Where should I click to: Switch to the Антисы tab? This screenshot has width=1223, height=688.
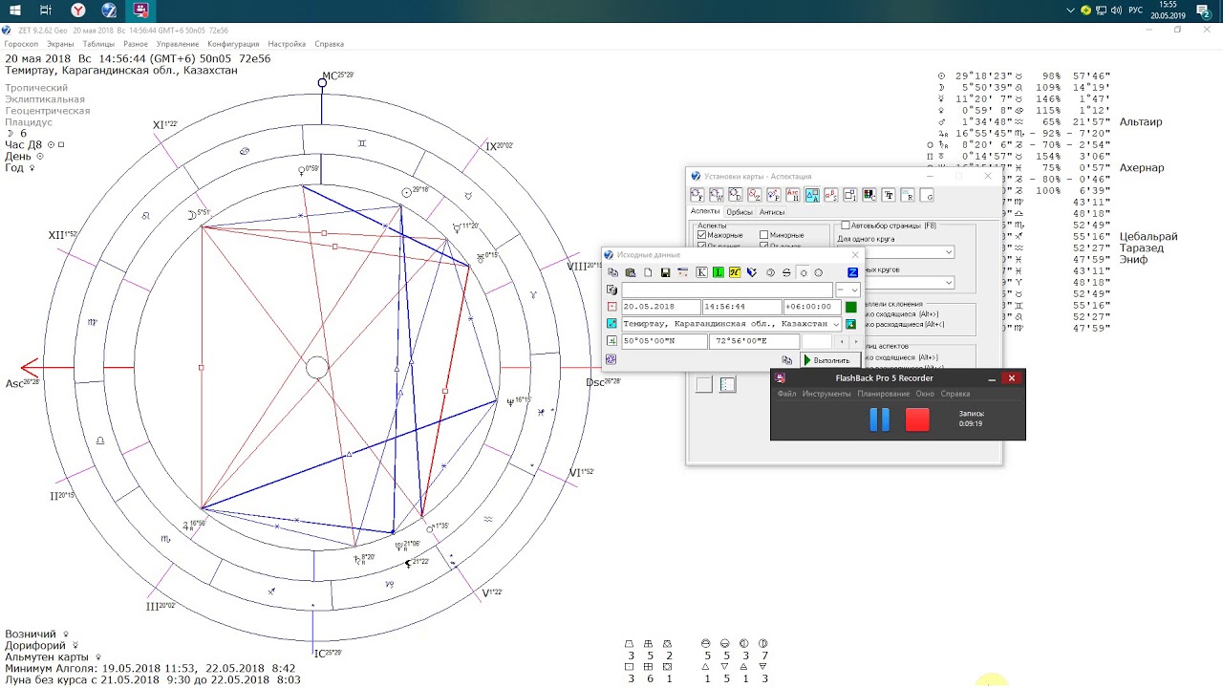[x=772, y=212]
